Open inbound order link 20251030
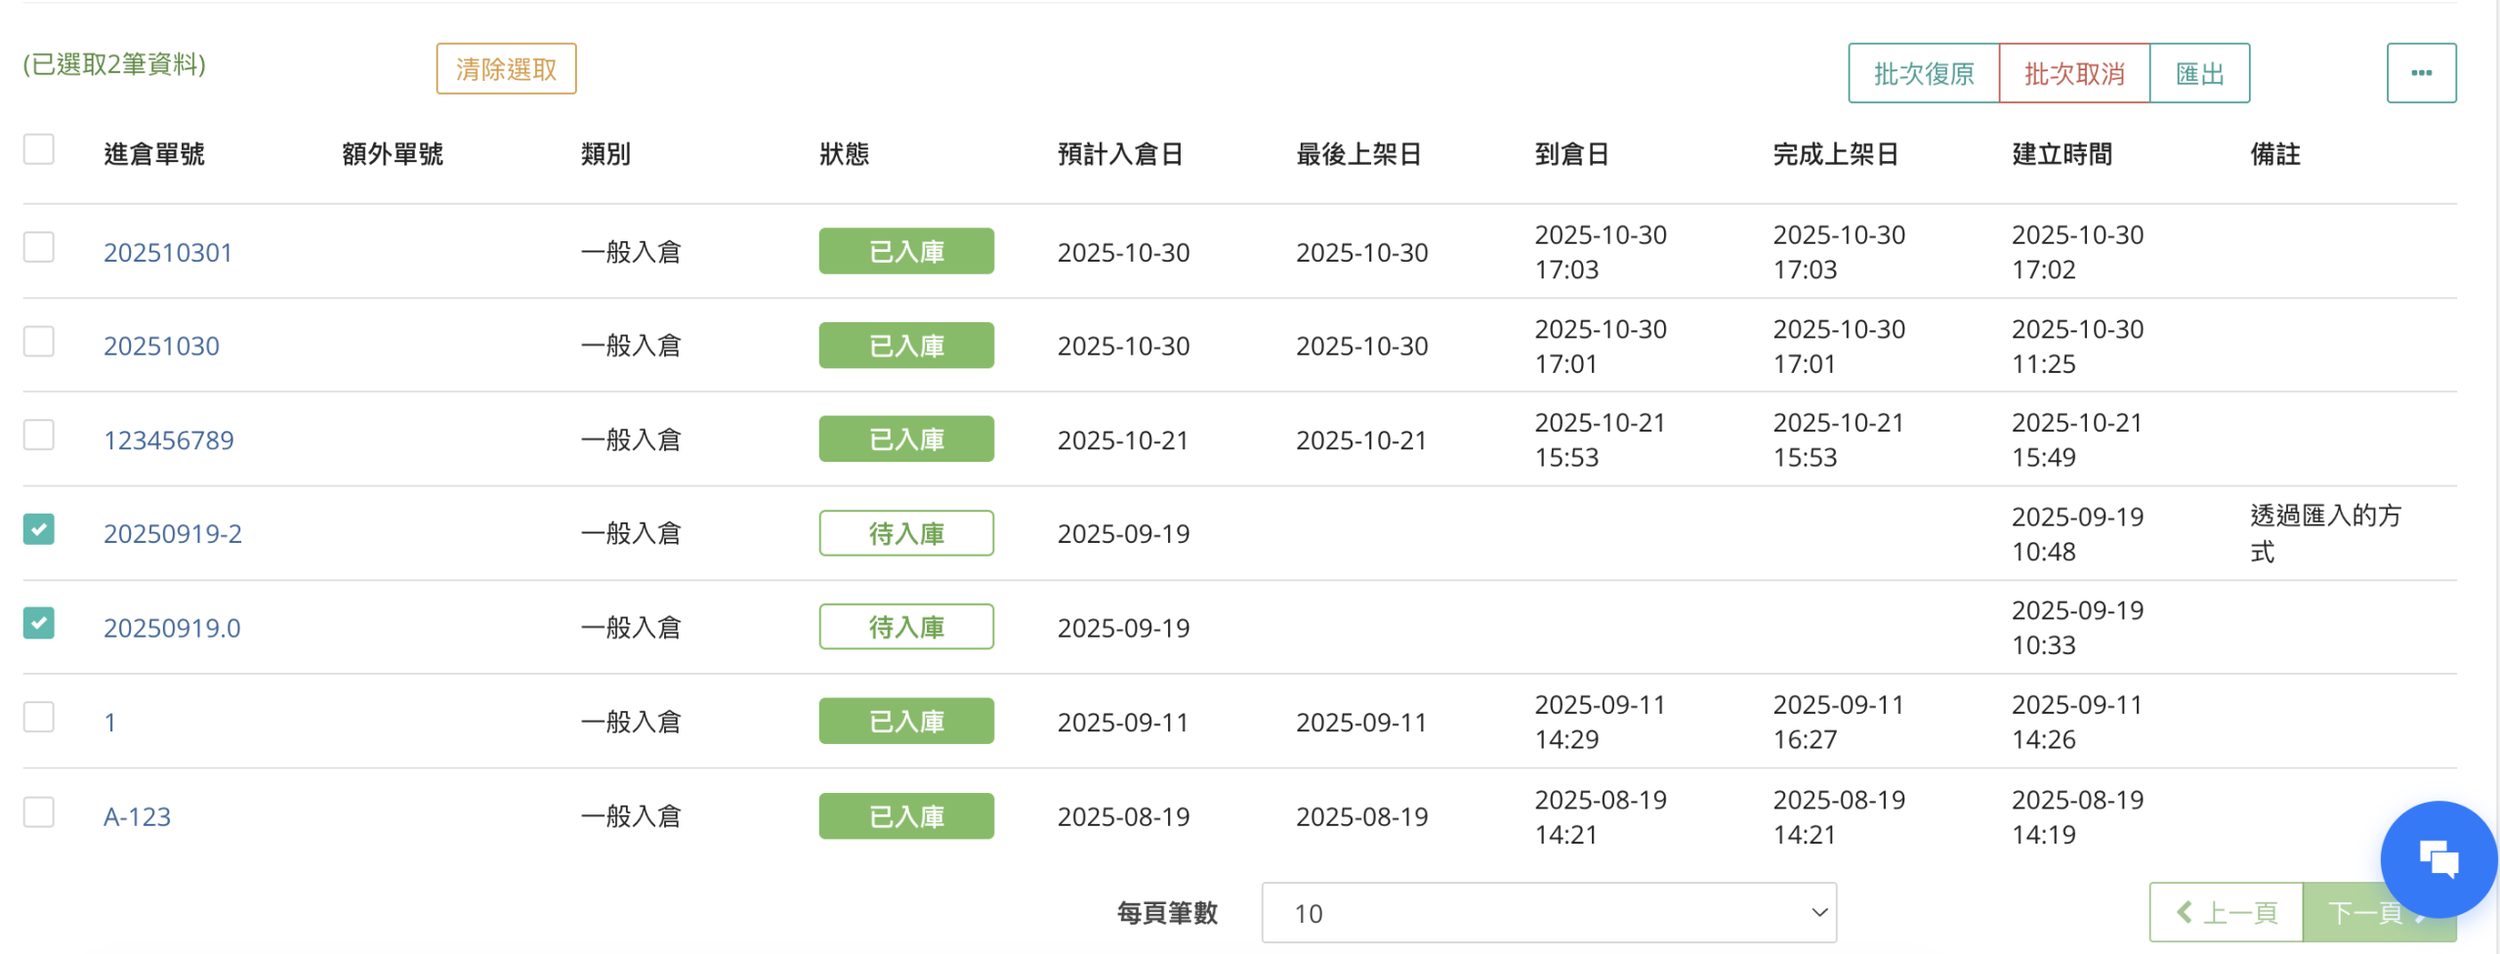This screenshot has height=954, width=2500. pos(161,347)
